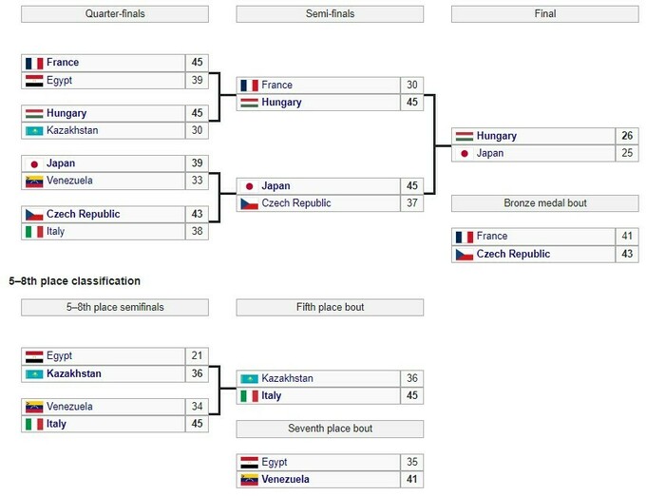The width and height of the screenshot is (646, 496).
Task: Click Hungary flag in the Final
Action: (x=465, y=136)
